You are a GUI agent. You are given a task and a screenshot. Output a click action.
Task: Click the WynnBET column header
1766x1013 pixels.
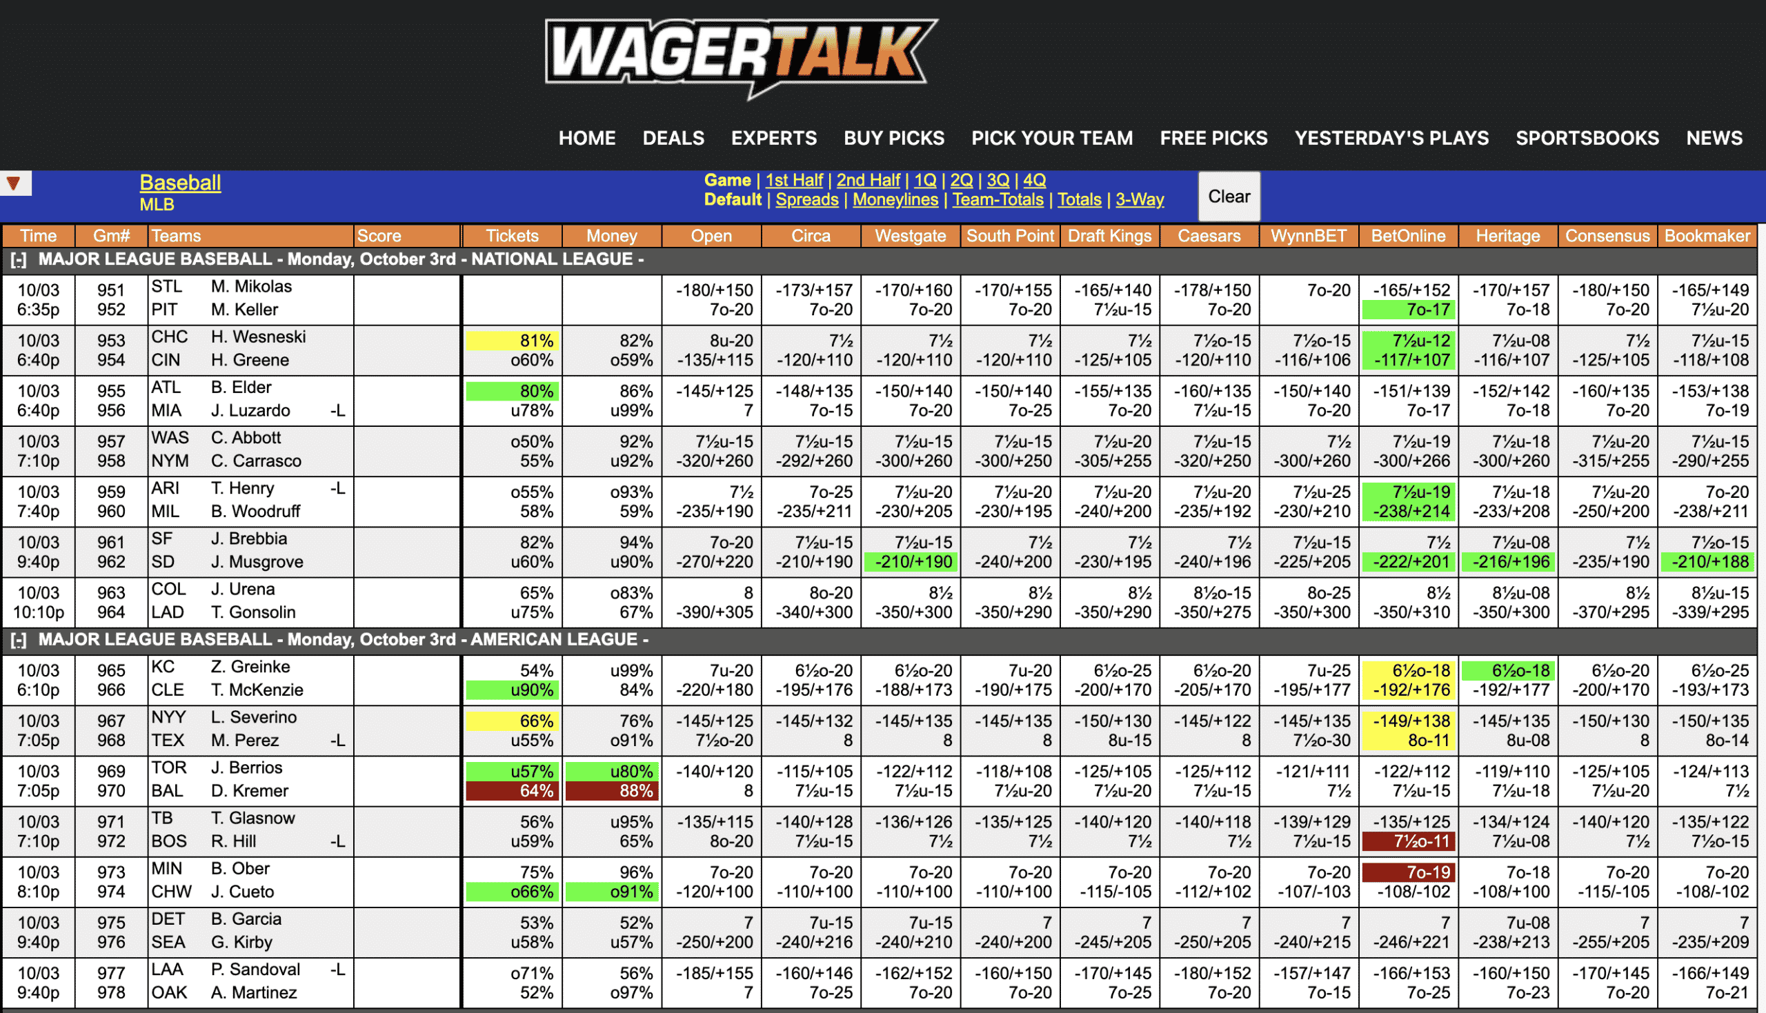click(1308, 236)
